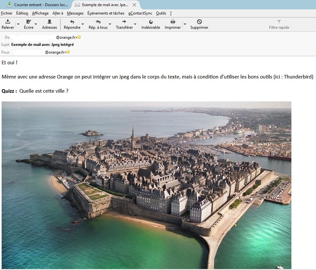Toggle the Filtre rapide quick filter
The width and height of the screenshot is (316, 270).
pos(279,24)
